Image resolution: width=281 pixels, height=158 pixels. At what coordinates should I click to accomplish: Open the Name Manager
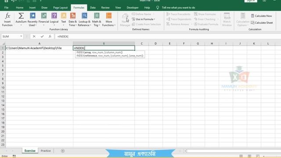[x=125, y=20]
